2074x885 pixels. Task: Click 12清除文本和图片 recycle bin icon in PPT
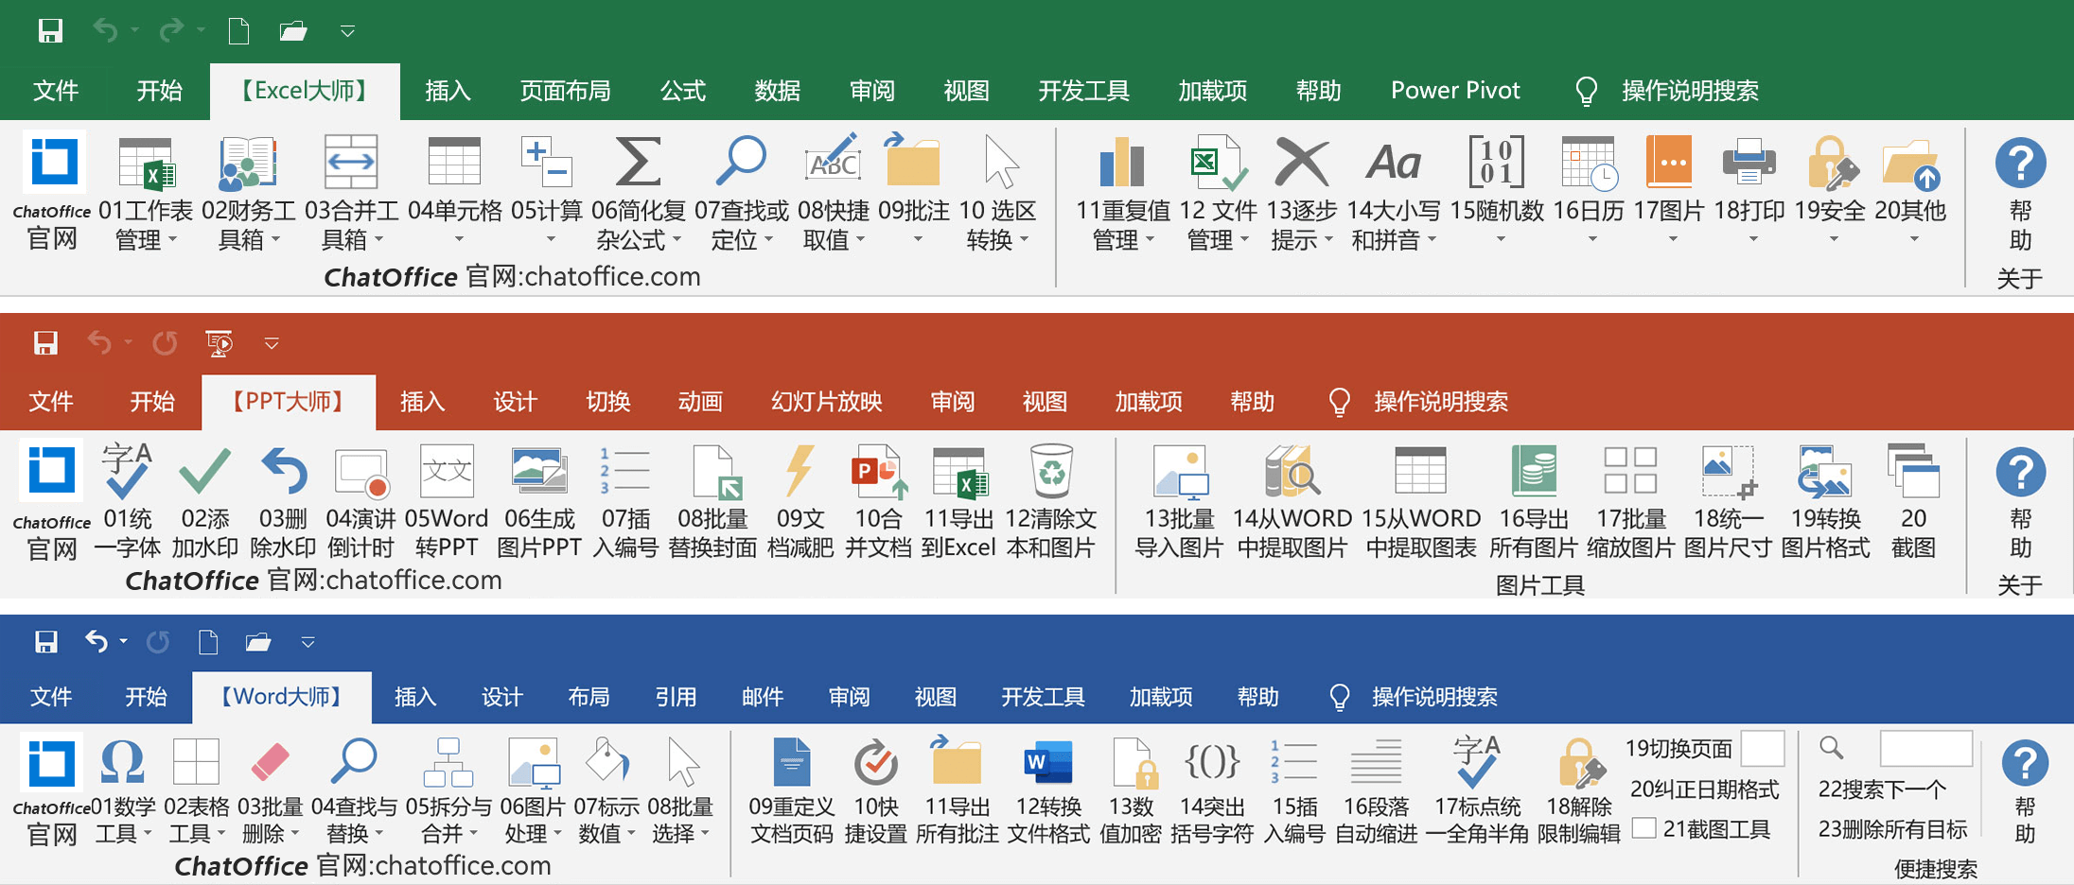pos(1051,471)
